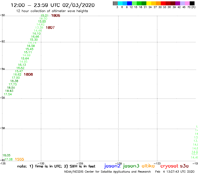
Task: Click the 15.11 wave height value
Action: click(x=28, y=52)
